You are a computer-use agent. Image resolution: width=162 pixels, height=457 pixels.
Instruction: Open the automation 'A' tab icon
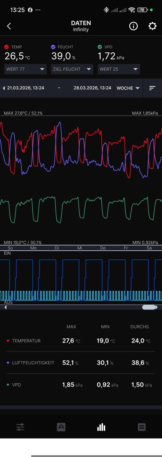coord(61,427)
